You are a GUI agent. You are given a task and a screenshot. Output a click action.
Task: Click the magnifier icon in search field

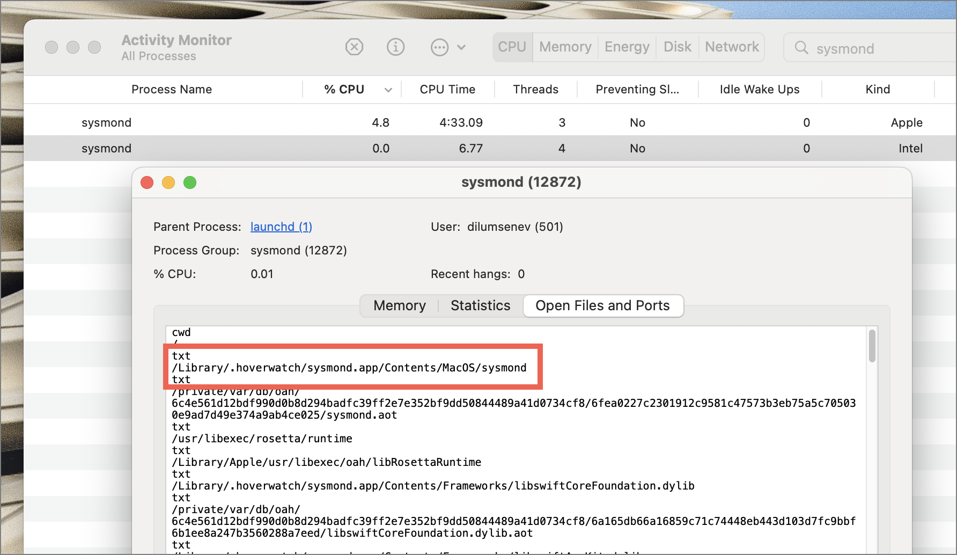coord(801,48)
